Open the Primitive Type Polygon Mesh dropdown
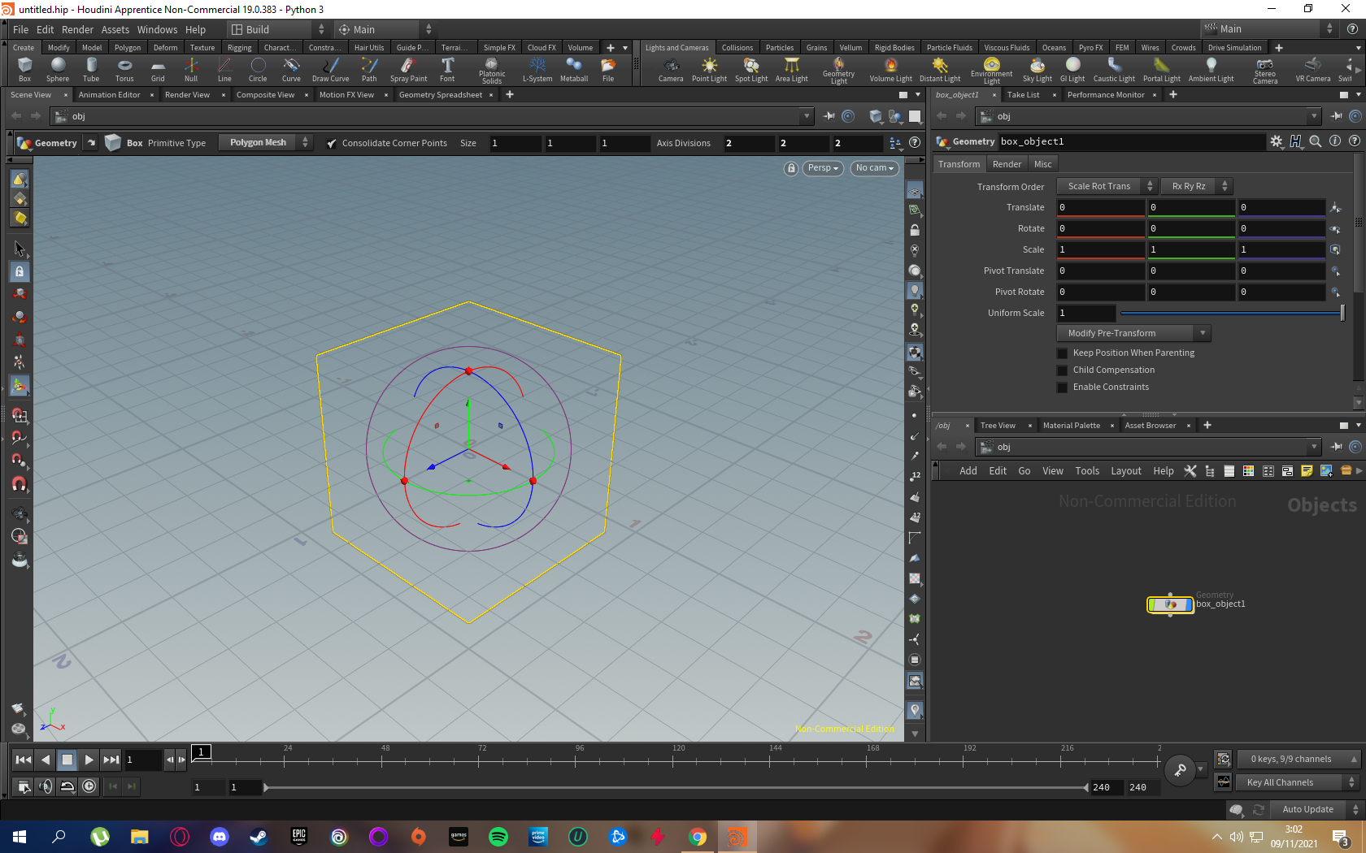1366x853 pixels. tap(266, 143)
